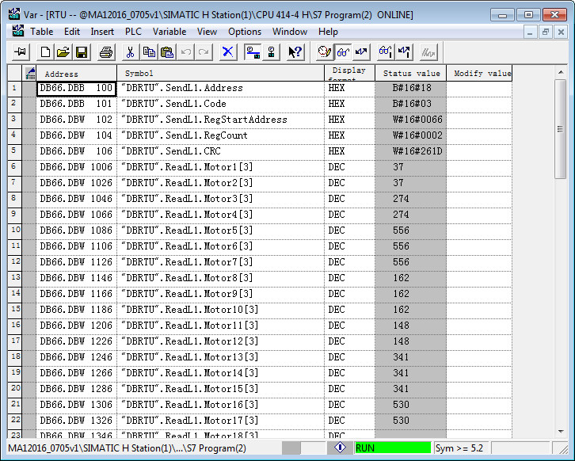This screenshot has height=461, width=575.
Task: Click address DB66.DBW 1006
Action: click(76, 167)
